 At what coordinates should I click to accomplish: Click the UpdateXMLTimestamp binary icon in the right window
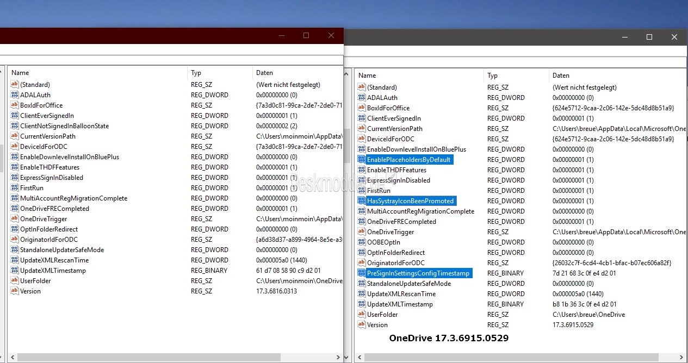pos(362,304)
